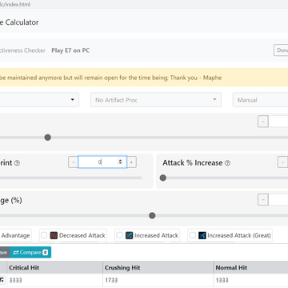The height and width of the screenshot is (288, 288).
Task: Click the Increased Attack (Great) buff icon
Action: tap(202, 235)
